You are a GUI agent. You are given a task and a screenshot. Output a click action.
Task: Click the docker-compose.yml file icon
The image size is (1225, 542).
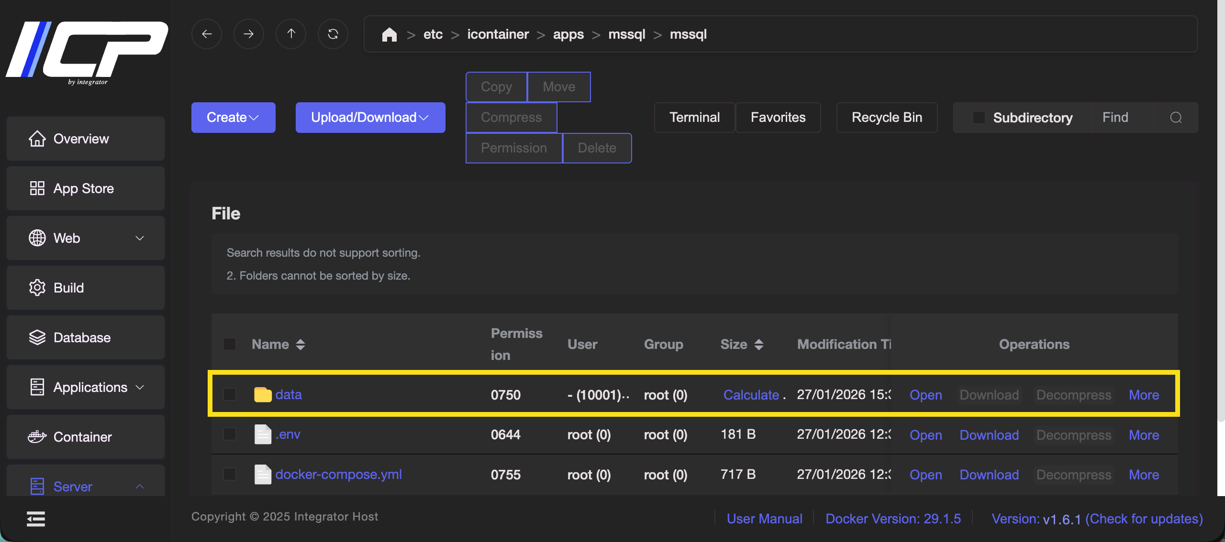coord(263,475)
